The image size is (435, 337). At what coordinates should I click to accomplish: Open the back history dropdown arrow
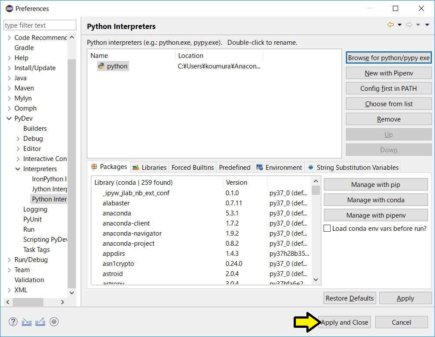(399, 25)
